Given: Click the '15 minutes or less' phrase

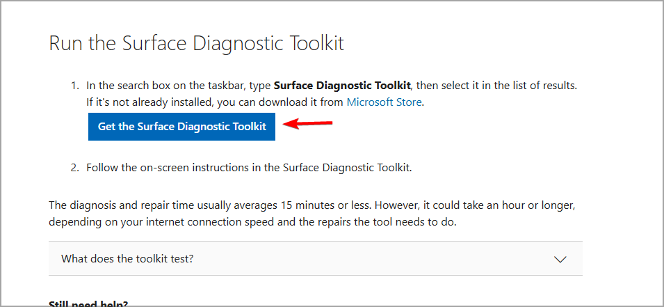Looking at the screenshot, I should (325, 205).
